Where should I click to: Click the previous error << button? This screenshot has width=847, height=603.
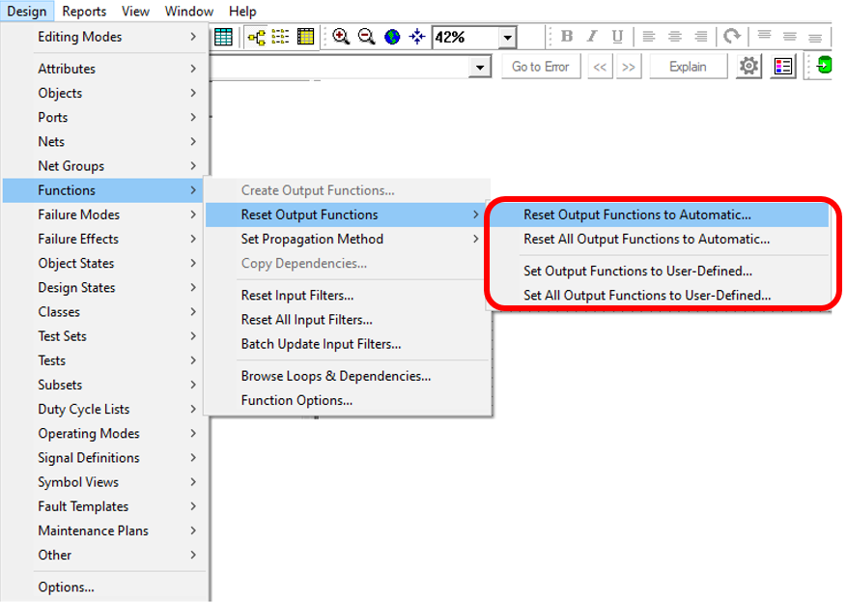coord(600,67)
